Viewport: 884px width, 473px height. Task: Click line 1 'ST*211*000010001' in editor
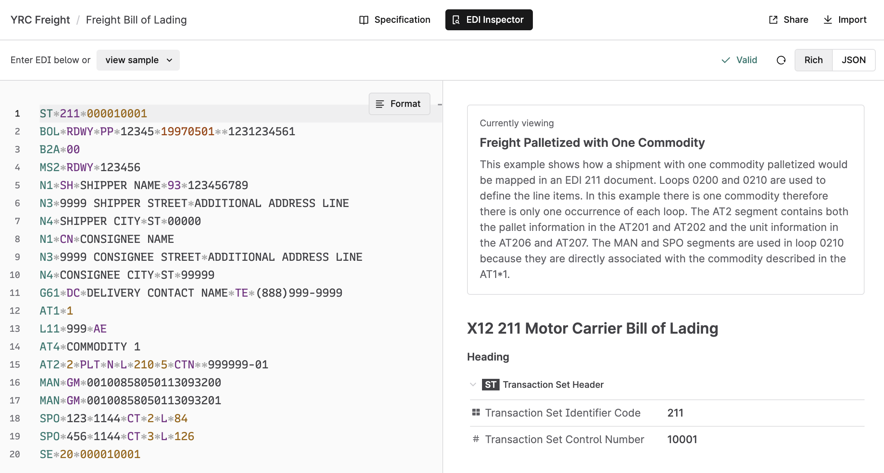tap(93, 114)
